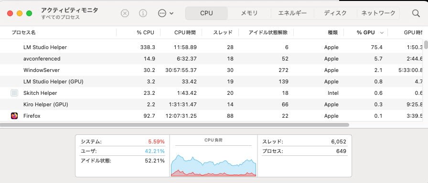Click the すべてのプロセス subtitle

(60, 18)
